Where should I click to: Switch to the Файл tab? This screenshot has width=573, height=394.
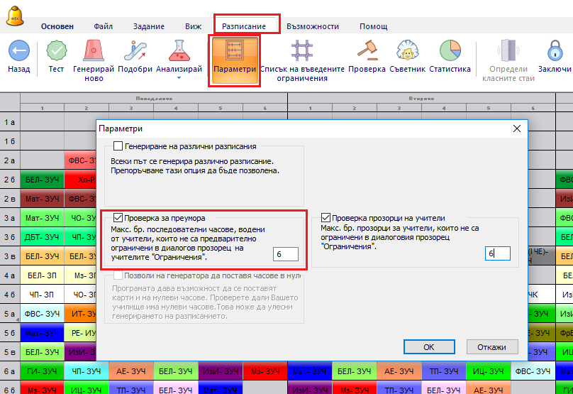click(x=104, y=26)
